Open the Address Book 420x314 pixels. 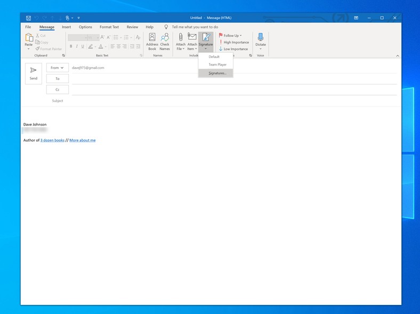pyautogui.click(x=152, y=42)
